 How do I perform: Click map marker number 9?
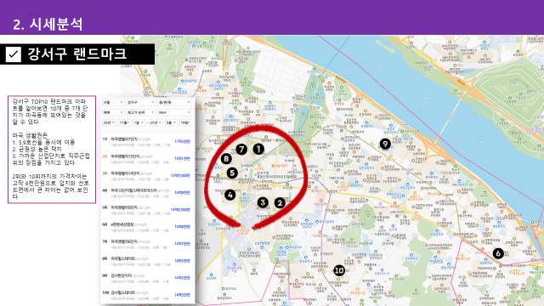(x=385, y=144)
